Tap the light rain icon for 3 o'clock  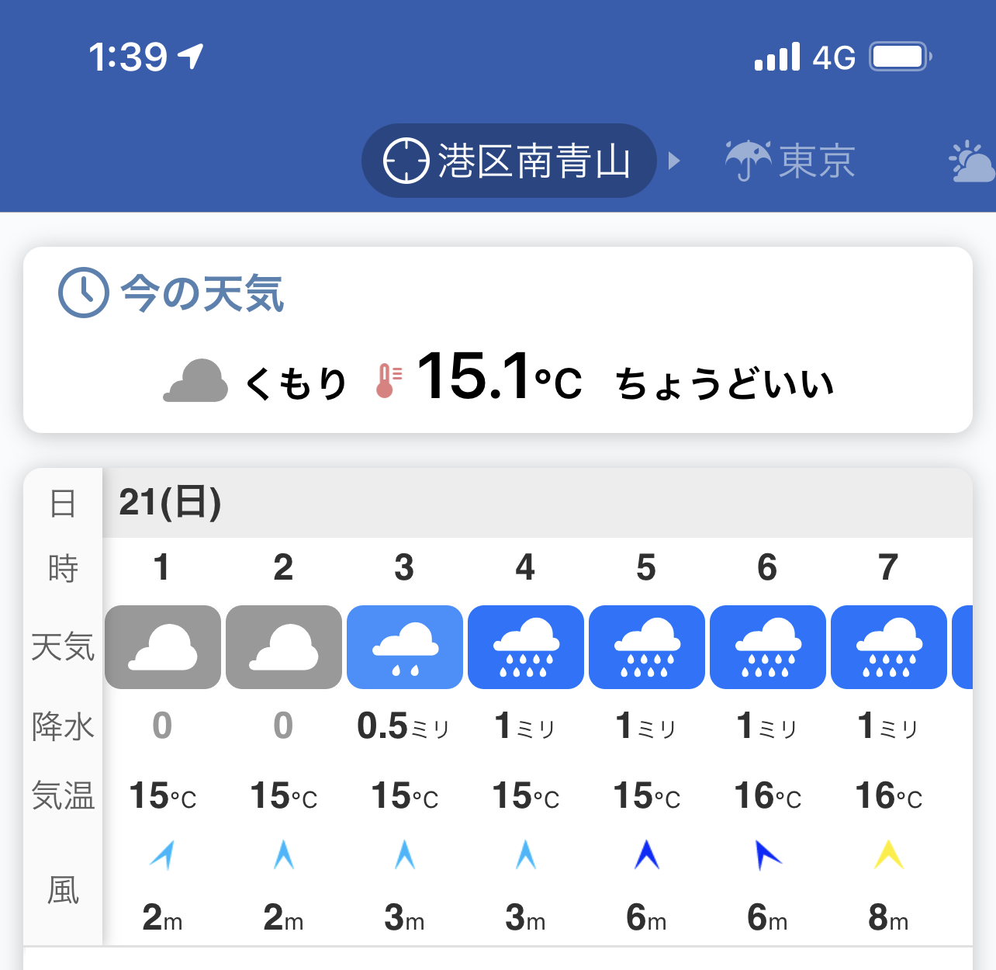point(405,647)
